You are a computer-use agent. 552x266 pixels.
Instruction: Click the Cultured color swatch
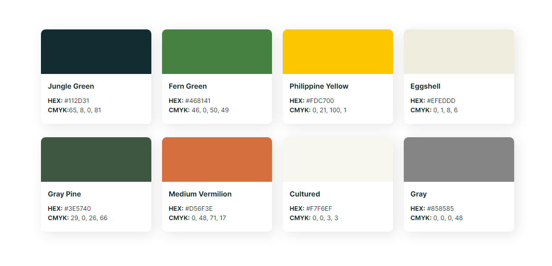point(338,160)
